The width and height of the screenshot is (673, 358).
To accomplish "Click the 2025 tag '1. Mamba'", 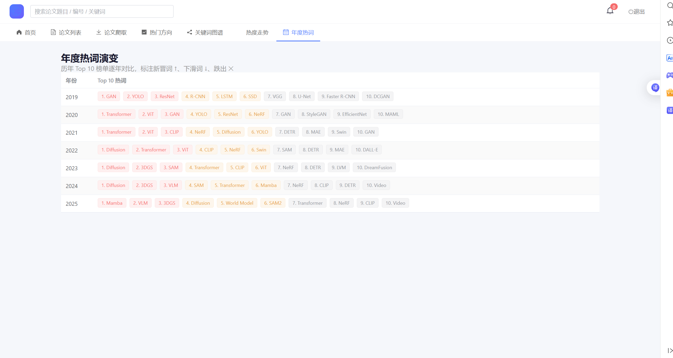I will click(112, 203).
